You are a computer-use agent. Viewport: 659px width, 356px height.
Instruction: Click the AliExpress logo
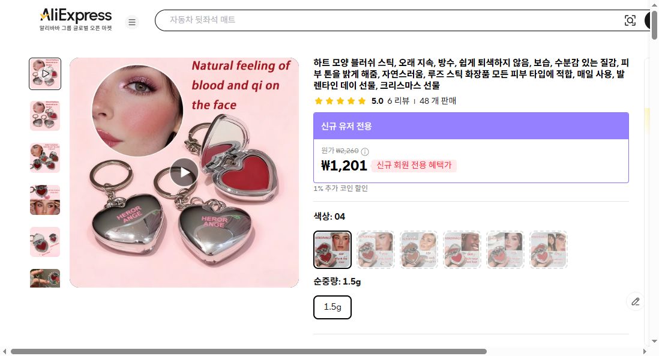[x=75, y=15]
